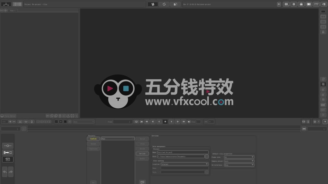The image size is (328, 184).
Task: Add a new page with plus tab
Action: tap(5, 11)
